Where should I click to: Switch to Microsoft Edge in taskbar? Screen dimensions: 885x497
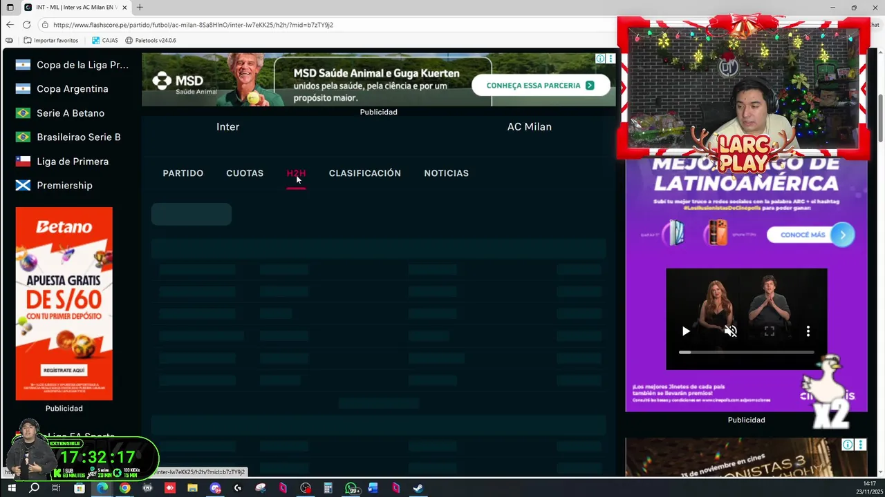[x=102, y=488]
